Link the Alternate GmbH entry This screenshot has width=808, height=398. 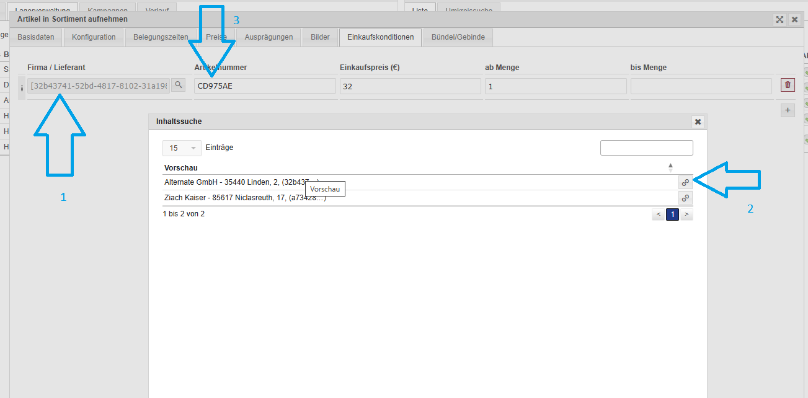point(685,182)
